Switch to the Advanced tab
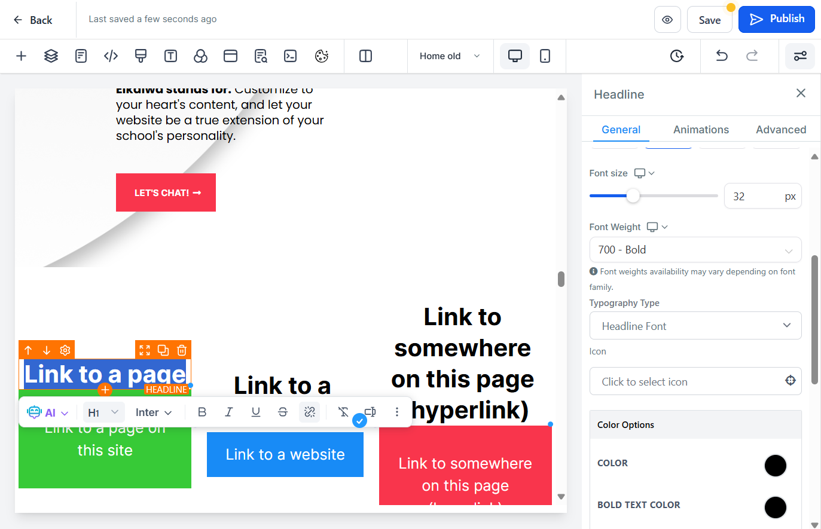Image resolution: width=821 pixels, height=529 pixels. coord(781,130)
